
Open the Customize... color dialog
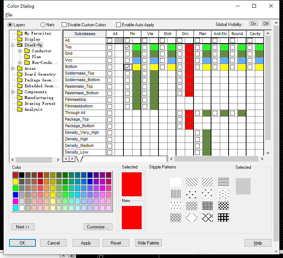point(98,227)
